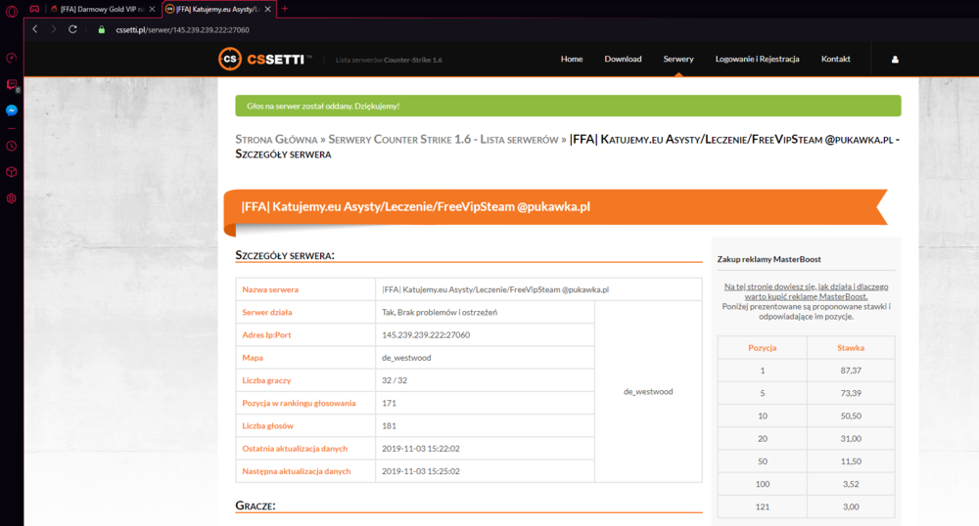The image size is (979, 526).
Task: Open the Opera menu logo
Action: click(x=11, y=11)
